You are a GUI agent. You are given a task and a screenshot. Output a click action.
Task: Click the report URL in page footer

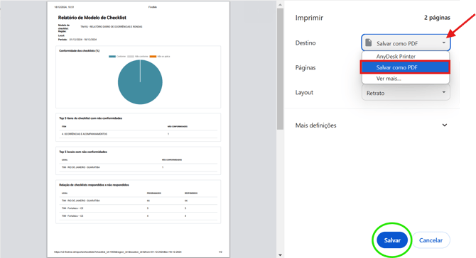(118, 252)
